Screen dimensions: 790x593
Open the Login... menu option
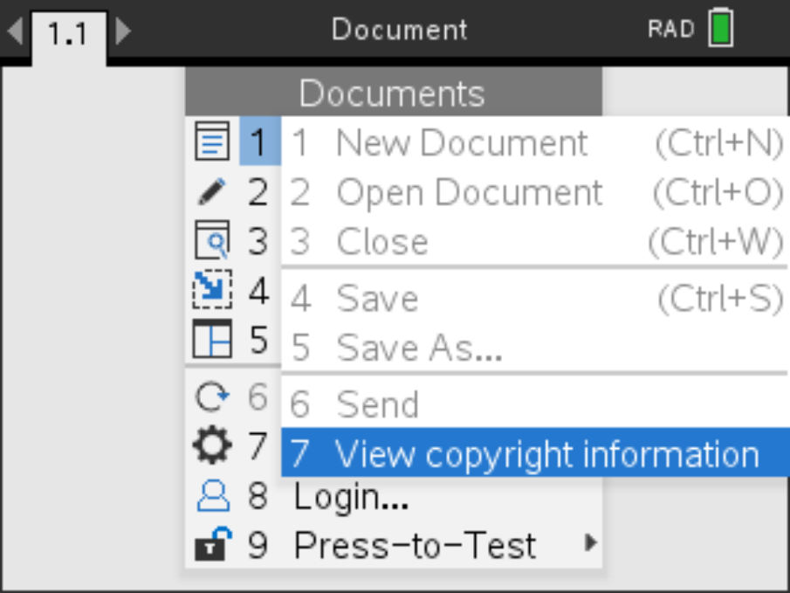pos(351,497)
